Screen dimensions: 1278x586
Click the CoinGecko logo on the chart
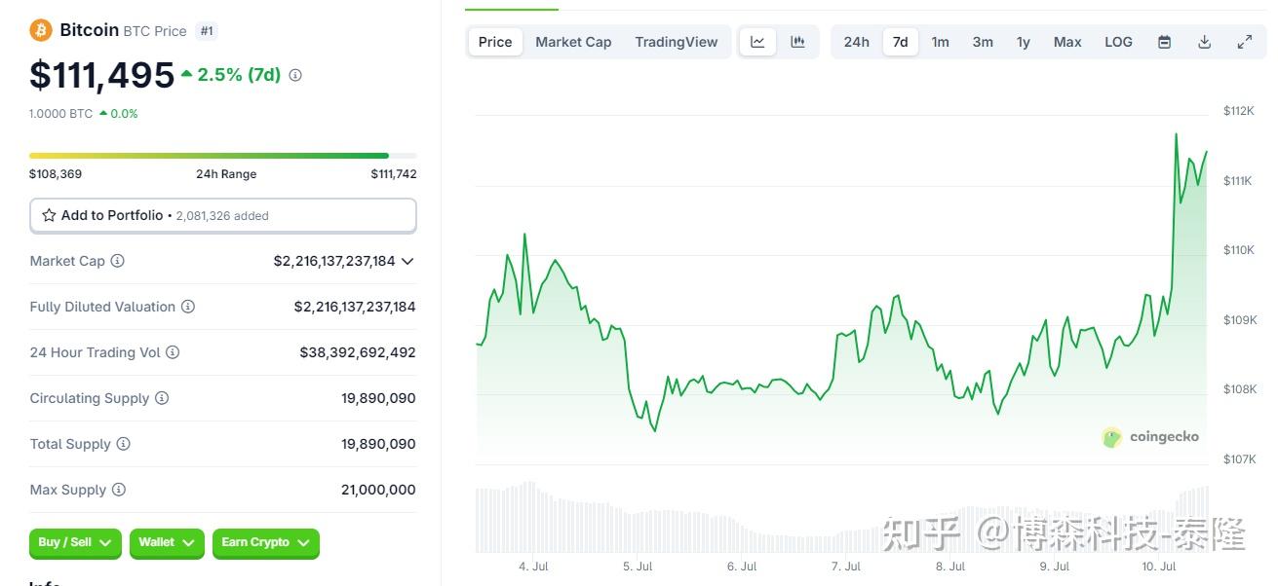click(1151, 436)
